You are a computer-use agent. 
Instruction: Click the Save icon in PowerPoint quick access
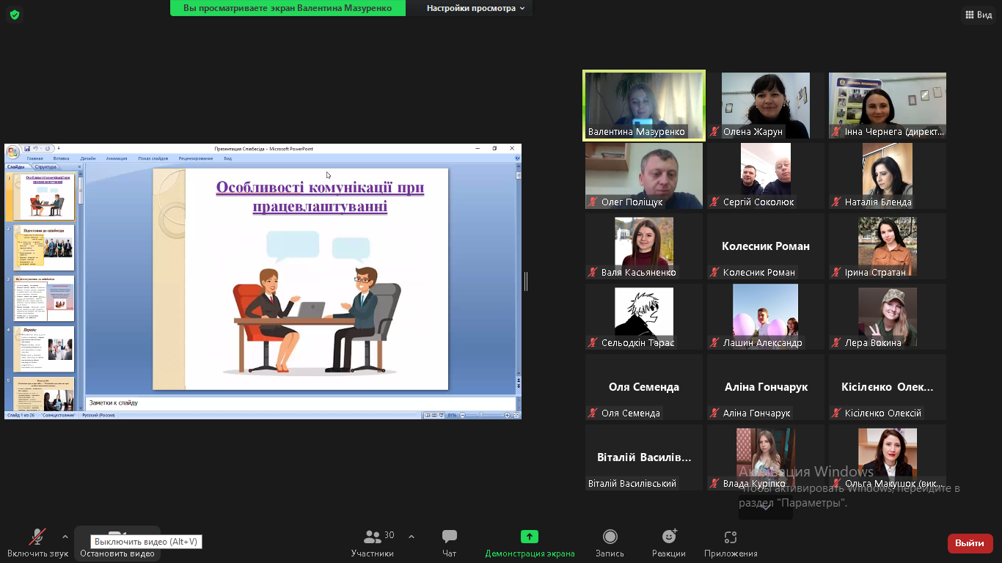pos(27,149)
